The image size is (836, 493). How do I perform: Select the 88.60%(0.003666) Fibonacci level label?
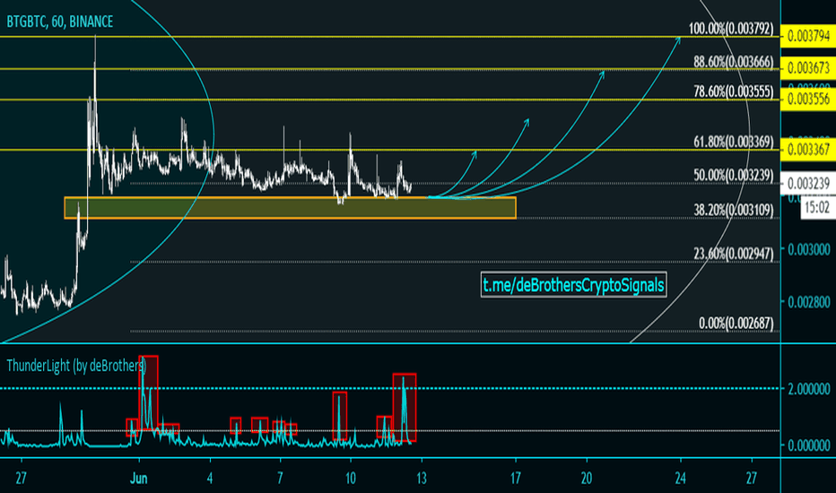[x=733, y=63]
